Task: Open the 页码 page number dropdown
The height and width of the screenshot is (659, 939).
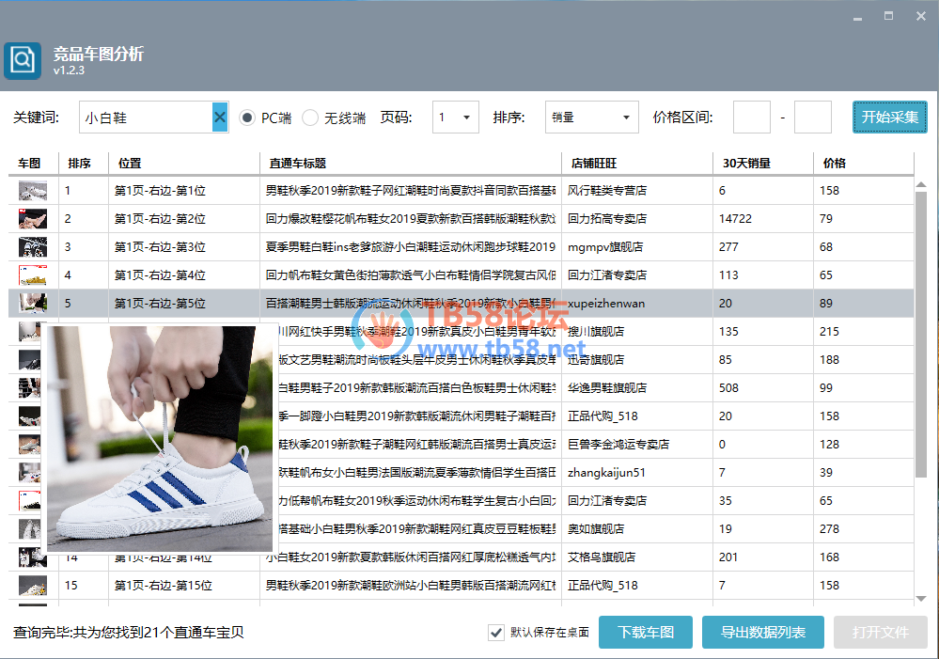Action: coord(456,118)
